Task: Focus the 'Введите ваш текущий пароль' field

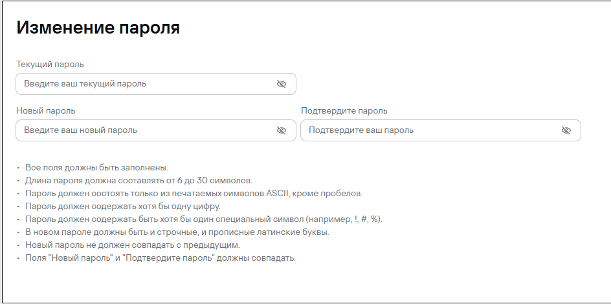Action: (156, 84)
